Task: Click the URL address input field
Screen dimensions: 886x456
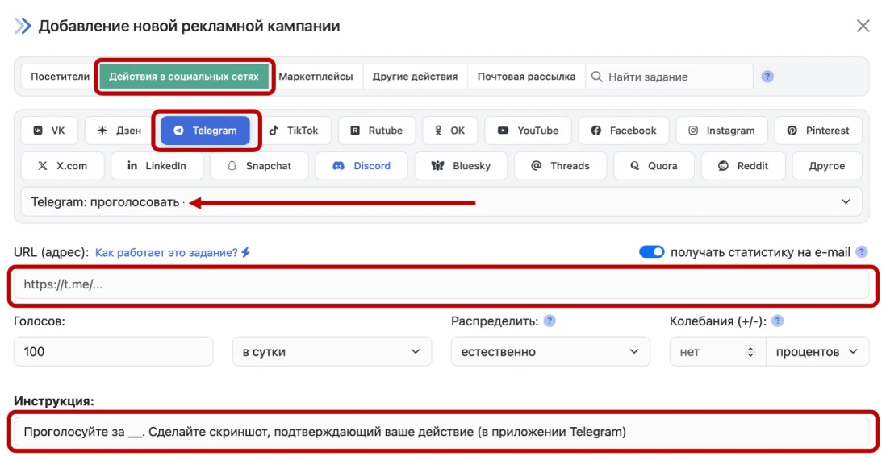Action: (442, 284)
